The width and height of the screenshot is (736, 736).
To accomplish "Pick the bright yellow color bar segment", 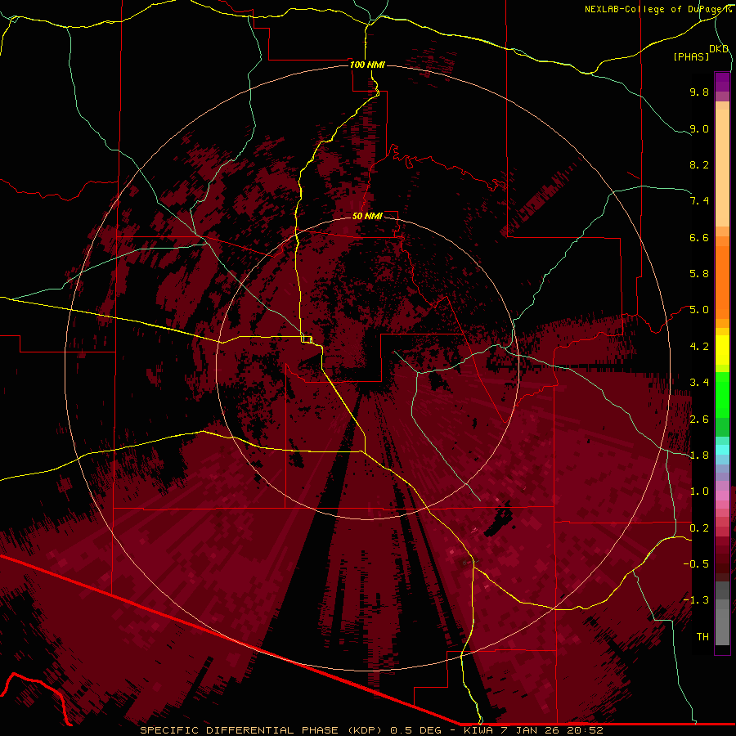I will [x=722, y=350].
